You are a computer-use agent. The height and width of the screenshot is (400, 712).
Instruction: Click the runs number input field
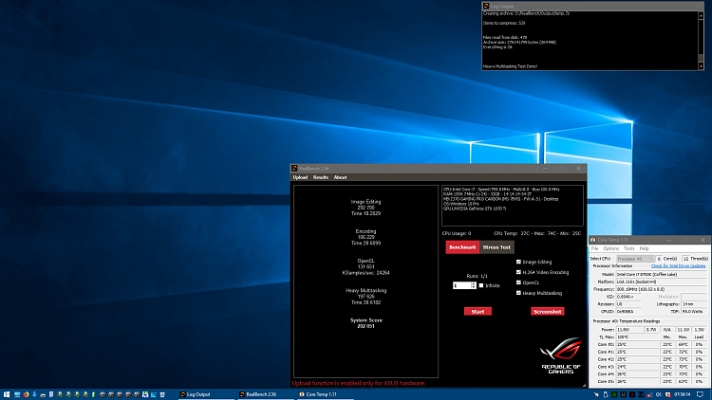pos(461,285)
